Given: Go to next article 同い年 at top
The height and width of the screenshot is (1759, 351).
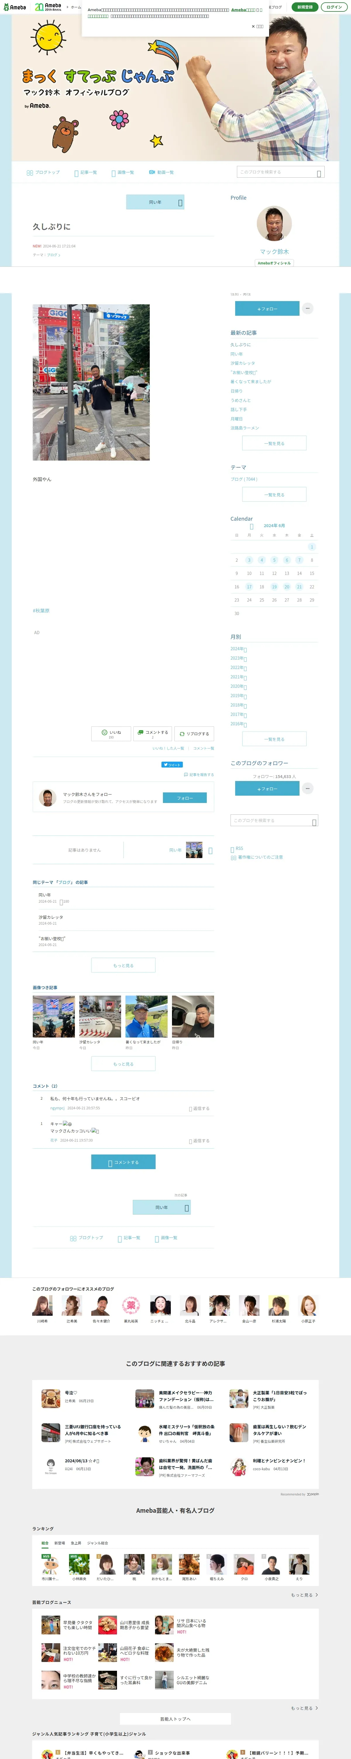Looking at the screenshot, I should (x=155, y=202).
